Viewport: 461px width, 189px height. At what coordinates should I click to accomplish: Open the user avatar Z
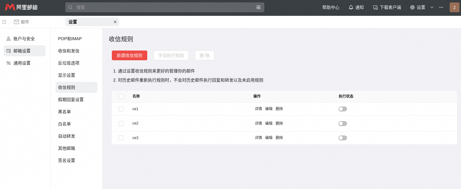tap(454, 7)
